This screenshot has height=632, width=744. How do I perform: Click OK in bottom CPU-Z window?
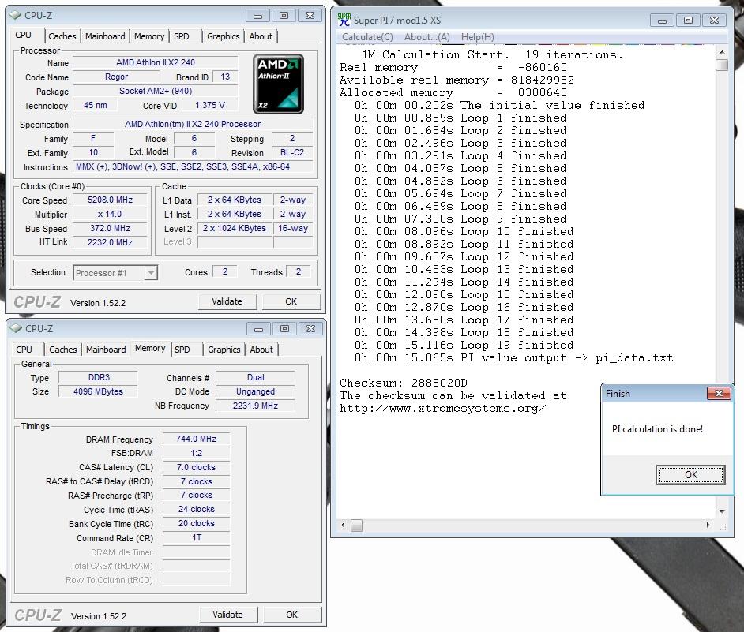291,615
